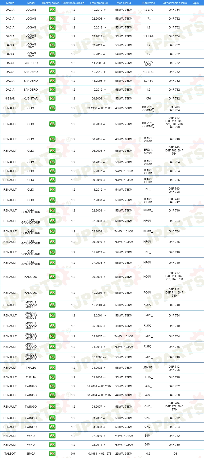204x458 pixels.
Task: Click production date 11.2012 -> in Clio row
Action: pyautogui.click(x=99, y=190)
